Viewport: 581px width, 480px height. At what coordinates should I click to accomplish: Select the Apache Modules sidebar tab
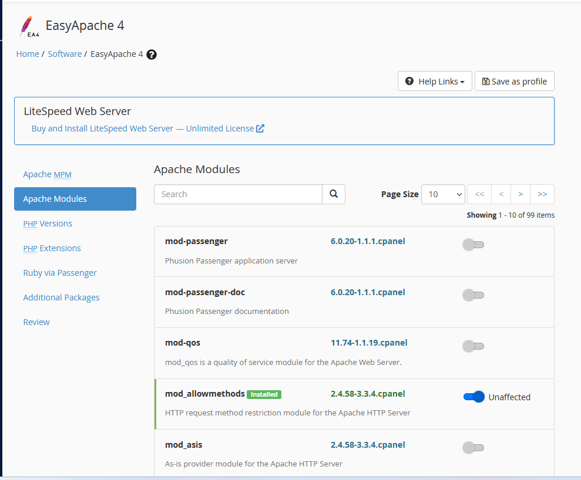click(x=75, y=199)
